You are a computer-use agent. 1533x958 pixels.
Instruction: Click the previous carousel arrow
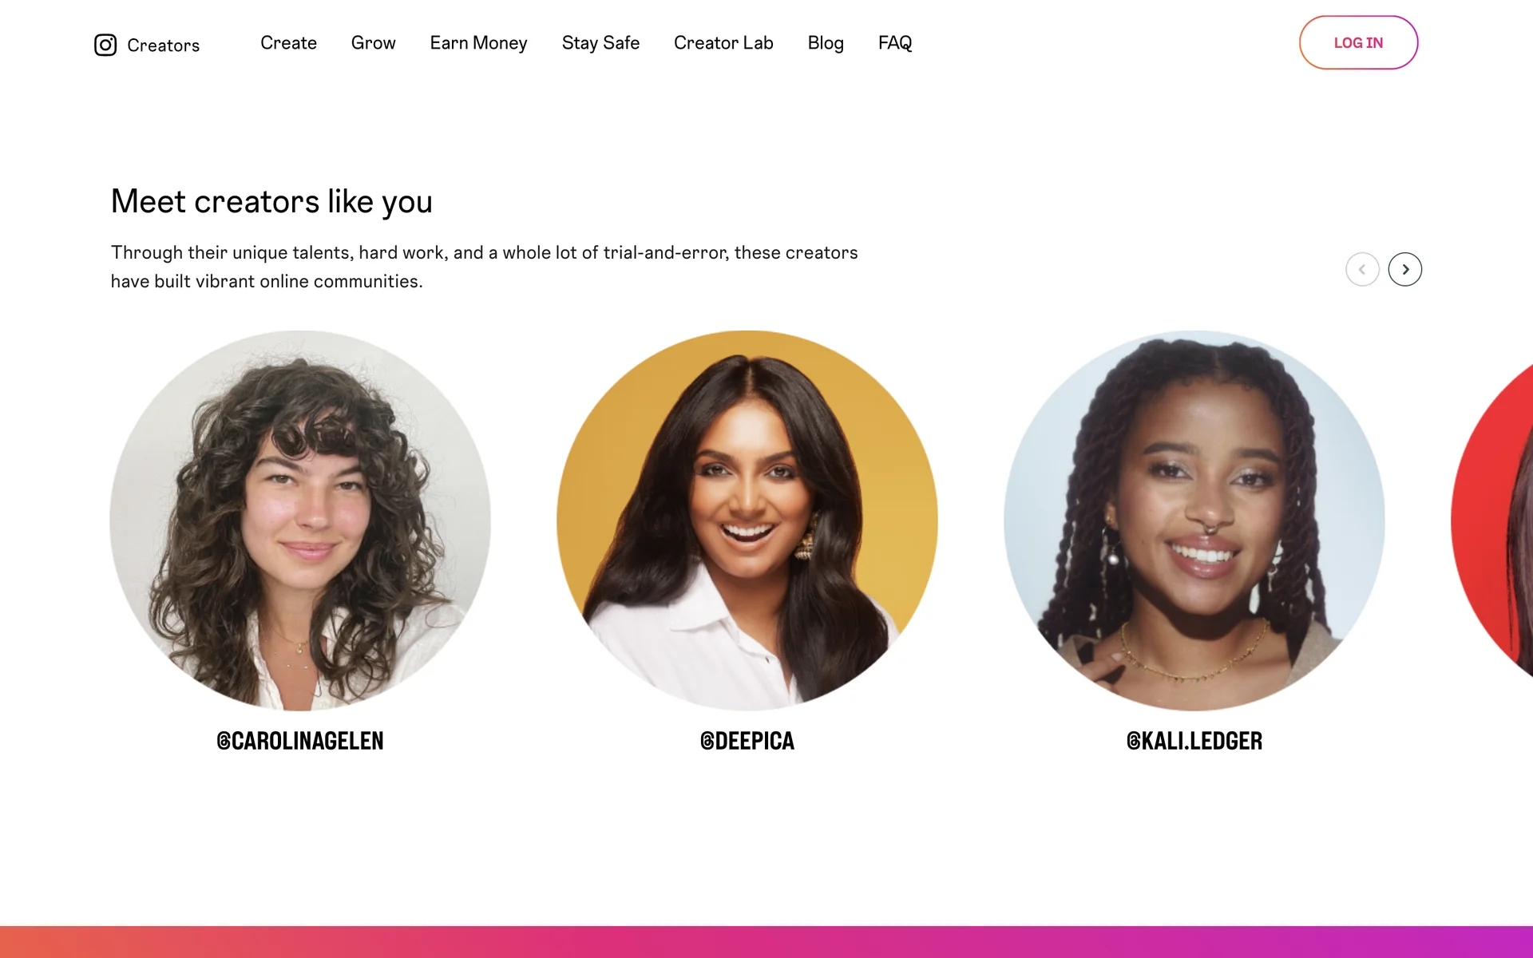tap(1362, 269)
